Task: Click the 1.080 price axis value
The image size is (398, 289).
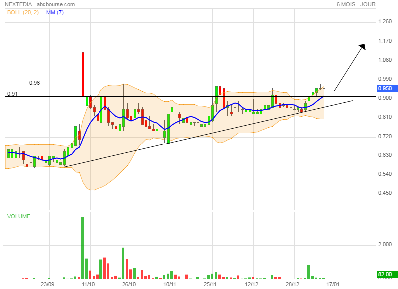Action: [385, 60]
